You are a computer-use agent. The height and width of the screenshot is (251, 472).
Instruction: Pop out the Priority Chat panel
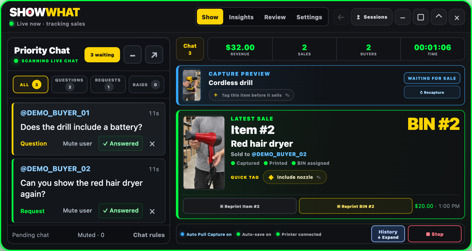pyautogui.click(x=154, y=54)
